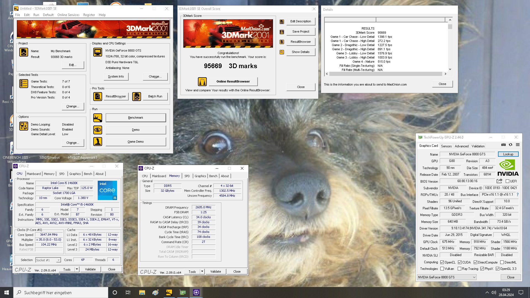Screen dimensions: 530x298
Task: Open the Socket #1 selection dropdown
Action: [48, 260]
